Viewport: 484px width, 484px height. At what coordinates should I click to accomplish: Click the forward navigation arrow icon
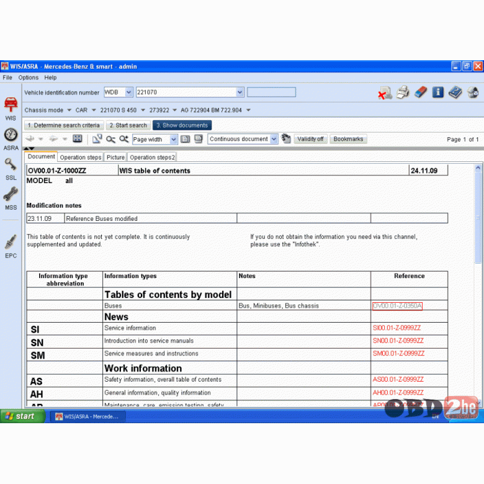[x=53, y=138]
